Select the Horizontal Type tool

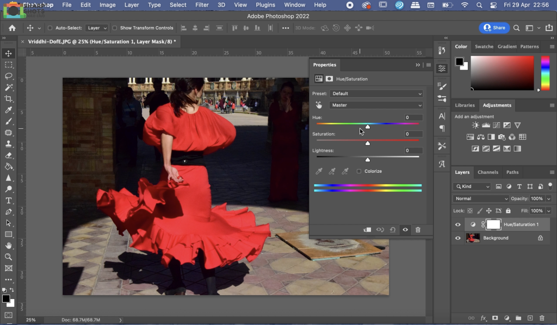coord(9,201)
